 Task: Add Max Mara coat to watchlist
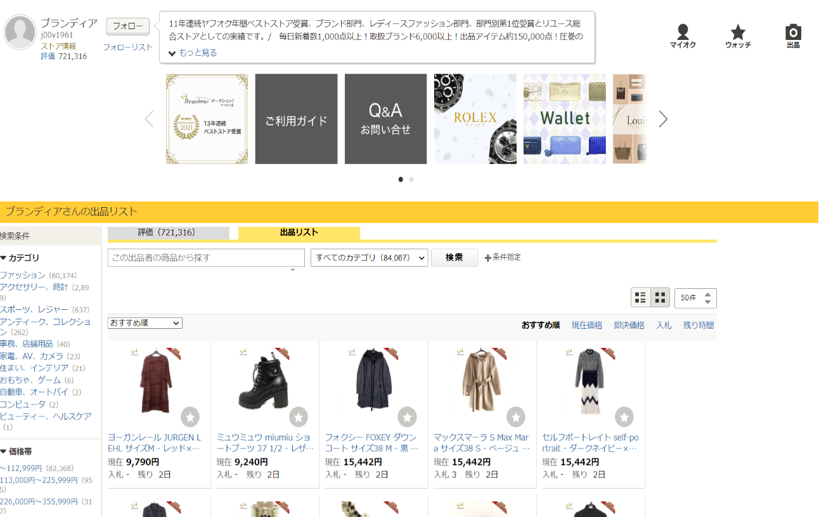(x=516, y=417)
